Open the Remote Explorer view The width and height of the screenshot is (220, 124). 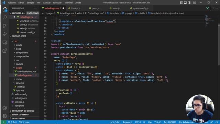(4, 42)
